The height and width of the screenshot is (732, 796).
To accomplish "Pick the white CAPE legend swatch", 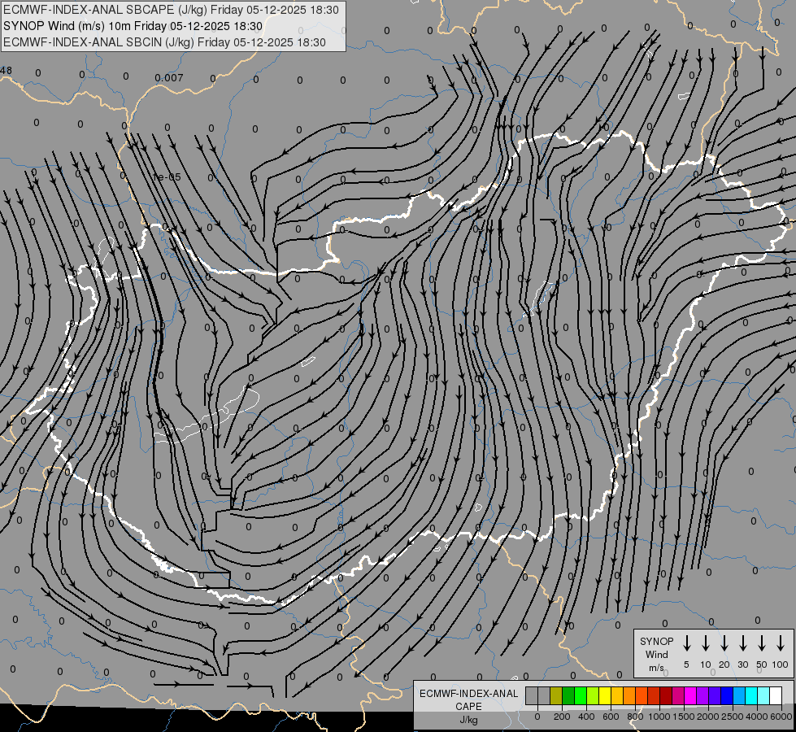I will [x=776, y=695].
